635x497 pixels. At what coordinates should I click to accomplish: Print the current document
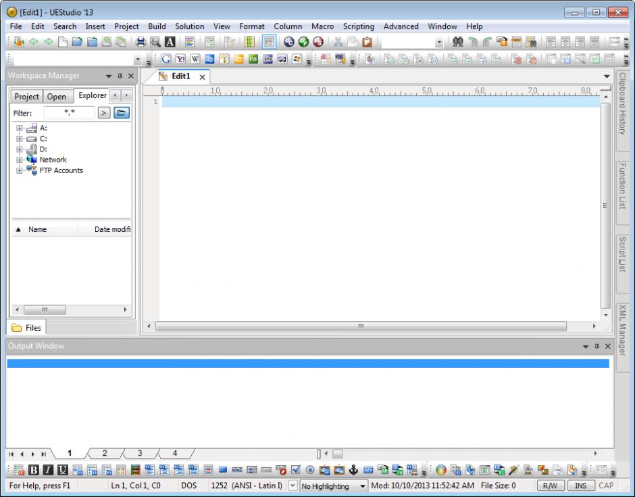click(x=141, y=42)
